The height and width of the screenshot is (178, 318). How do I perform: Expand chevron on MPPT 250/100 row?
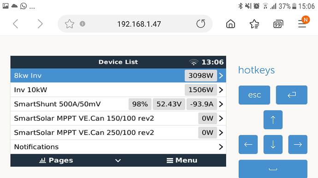pyautogui.click(x=221, y=133)
